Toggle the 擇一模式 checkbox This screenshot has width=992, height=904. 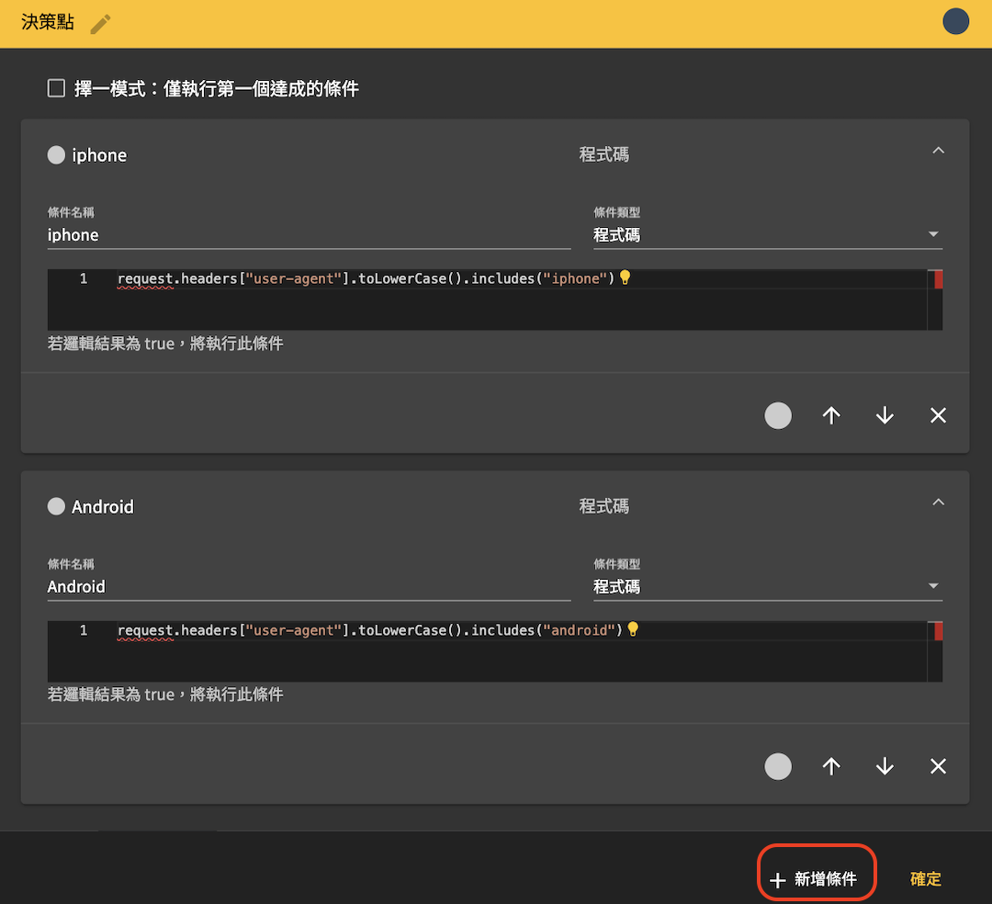56,88
